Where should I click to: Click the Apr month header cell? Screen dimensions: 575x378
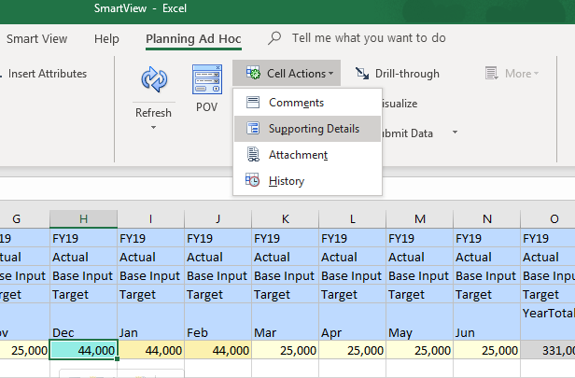click(x=353, y=322)
